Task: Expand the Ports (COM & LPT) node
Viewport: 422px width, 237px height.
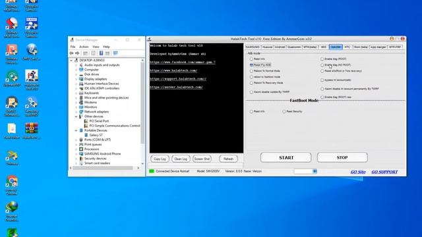Action: (x=76, y=140)
